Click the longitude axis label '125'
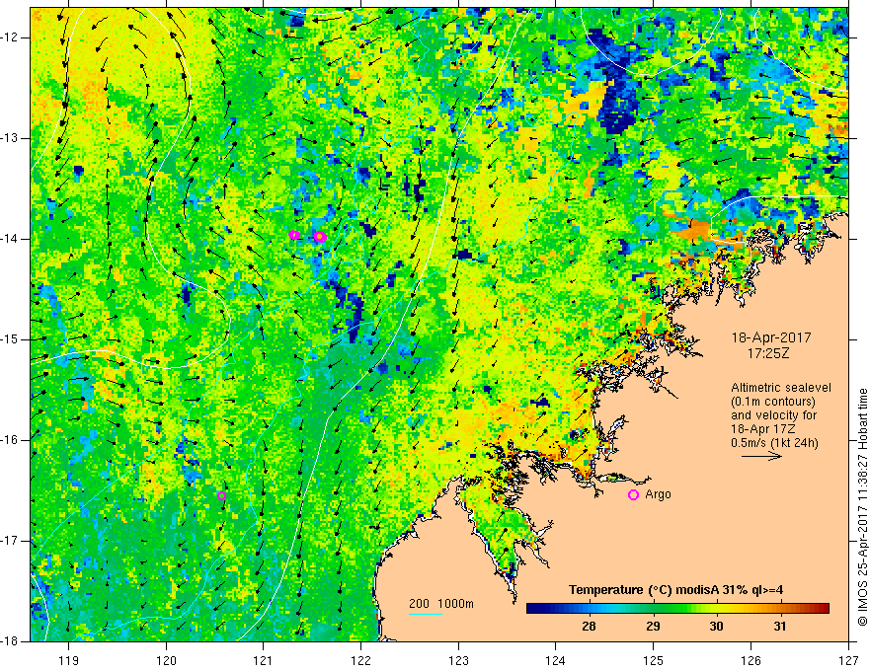 (654, 660)
